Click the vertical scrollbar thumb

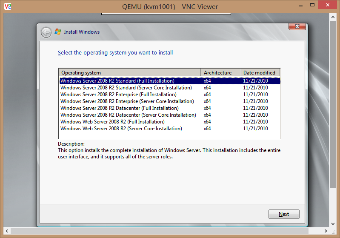(333, 105)
